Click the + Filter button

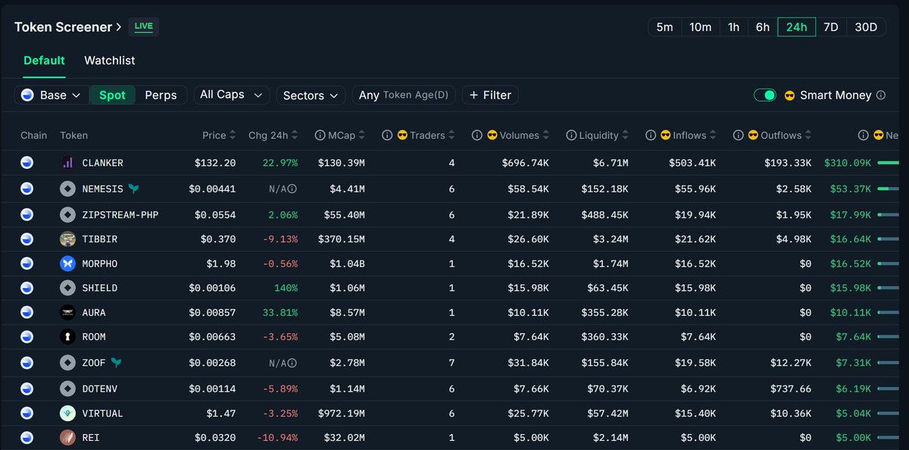(x=490, y=95)
